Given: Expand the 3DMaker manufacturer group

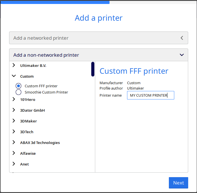Looking at the screenshot, I should coord(14,121).
